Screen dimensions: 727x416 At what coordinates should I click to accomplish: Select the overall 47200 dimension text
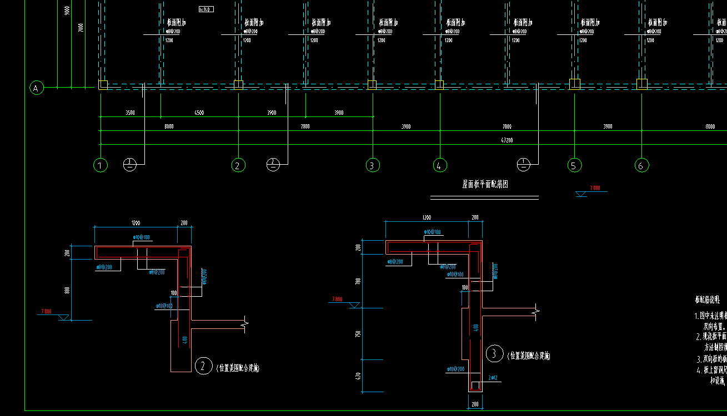tap(507, 140)
